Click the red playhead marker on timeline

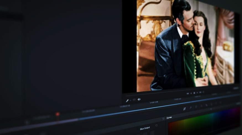pyautogui.click(x=57, y=114)
